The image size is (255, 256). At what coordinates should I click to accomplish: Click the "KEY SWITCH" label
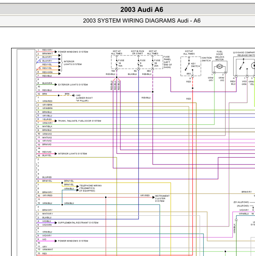[x=195, y=65]
